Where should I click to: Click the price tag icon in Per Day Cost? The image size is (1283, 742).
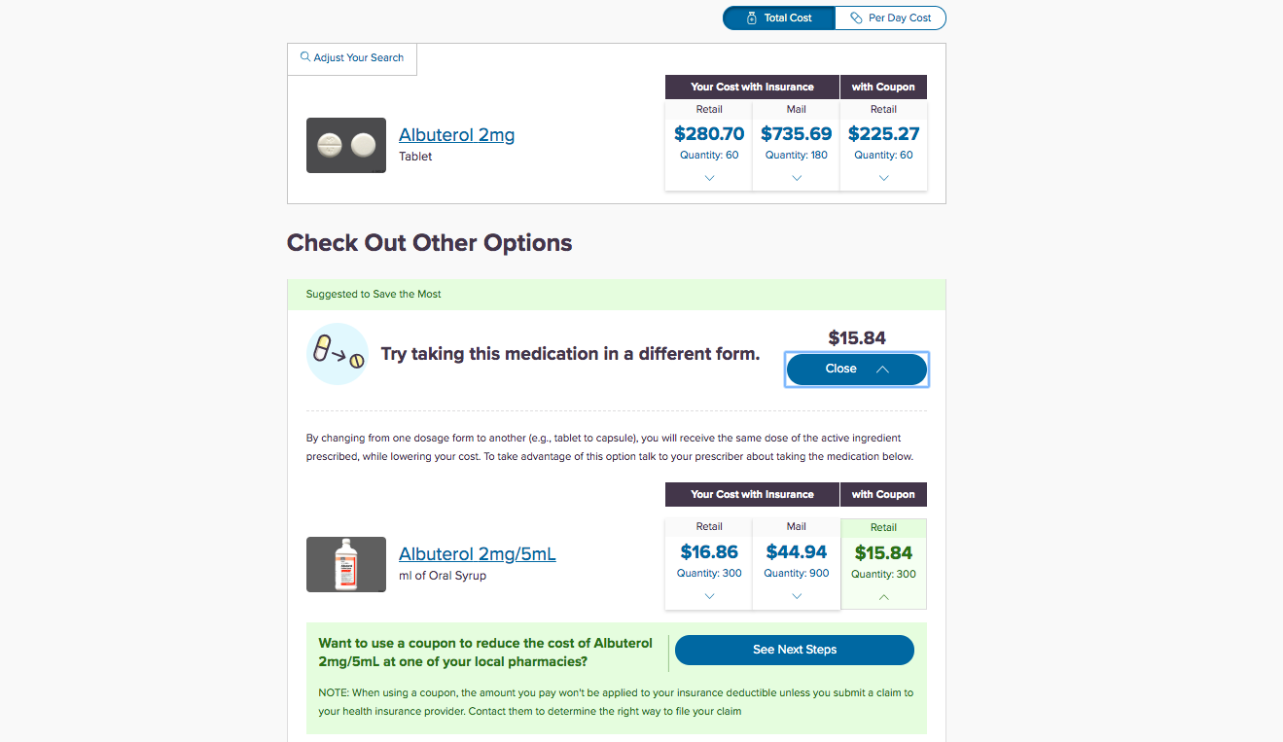856,18
